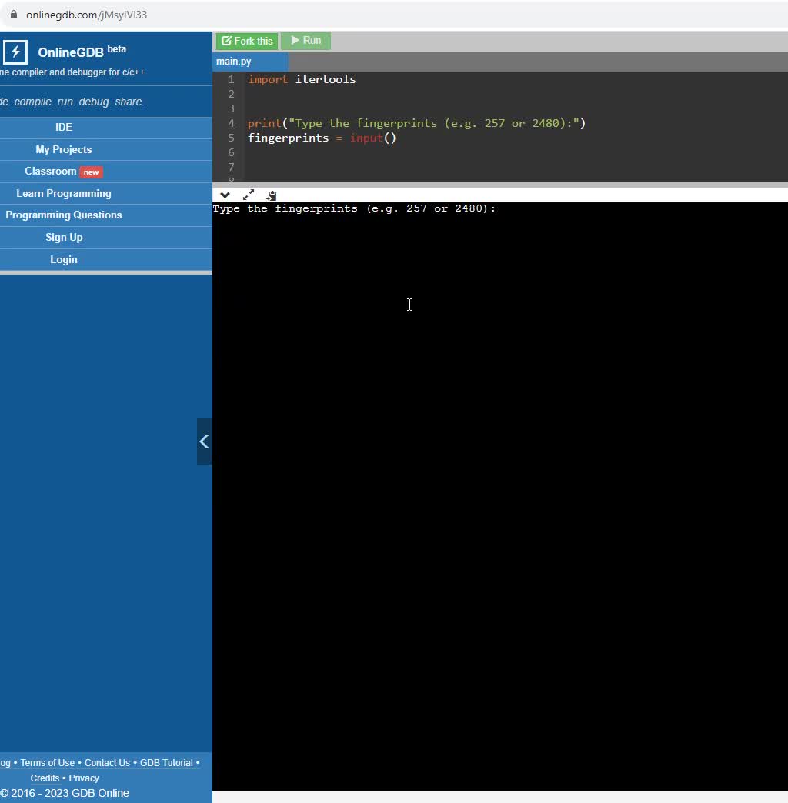Collapse the console panel with the chevron
Image resolution: width=788 pixels, height=803 pixels.
tap(225, 195)
